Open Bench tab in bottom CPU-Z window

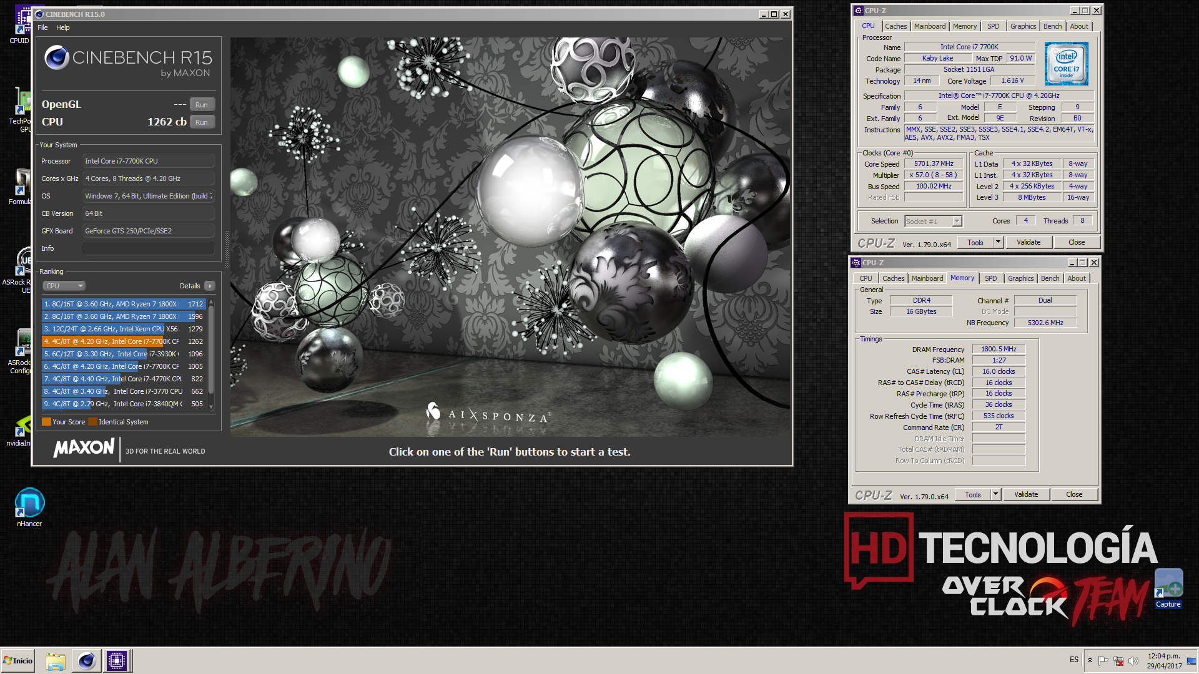1050,278
